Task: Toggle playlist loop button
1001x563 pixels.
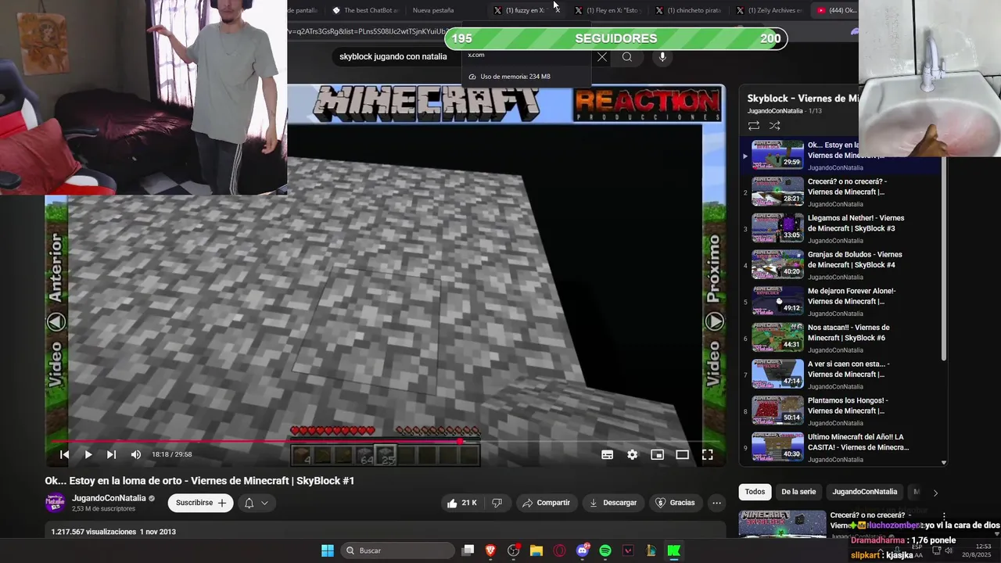Action: (x=754, y=126)
